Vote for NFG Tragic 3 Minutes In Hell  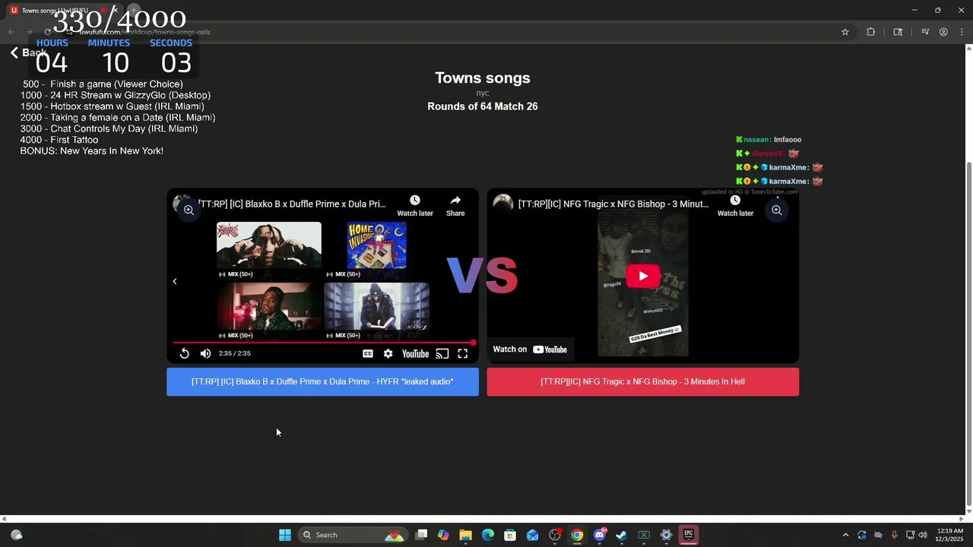pyautogui.click(x=643, y=382)
